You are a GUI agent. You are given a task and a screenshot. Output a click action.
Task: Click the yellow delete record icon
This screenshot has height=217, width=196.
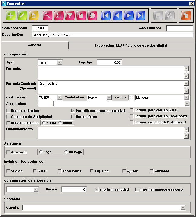click(34, 15)
